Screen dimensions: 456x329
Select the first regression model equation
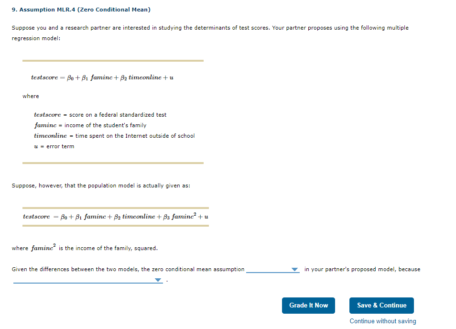click(102, 77)
